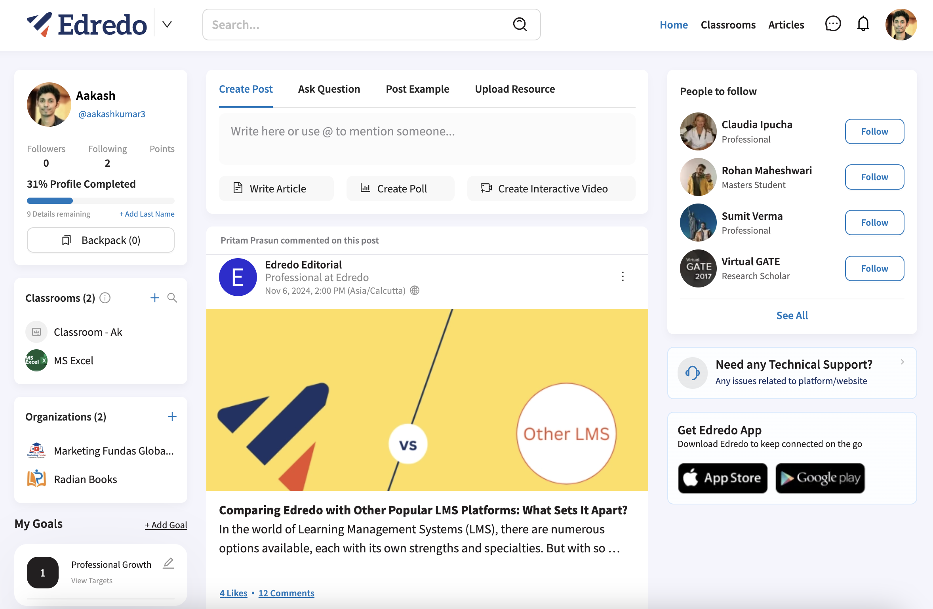The height and width of the screenshot is (609, 933).
Task: Open the user profile avatar menu
Action: tap(901, 25)
